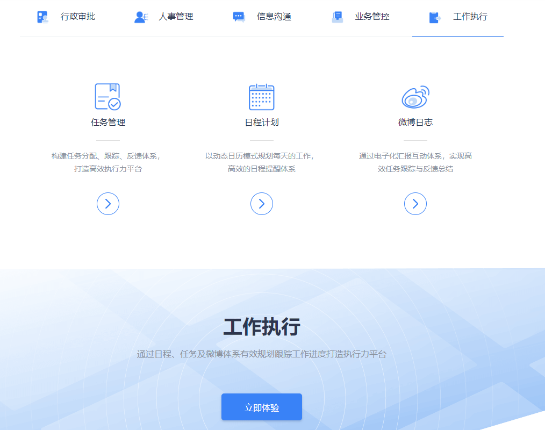
Task: Open details via the 任务管理 arrow circle
Action: (x=108, y=204)
